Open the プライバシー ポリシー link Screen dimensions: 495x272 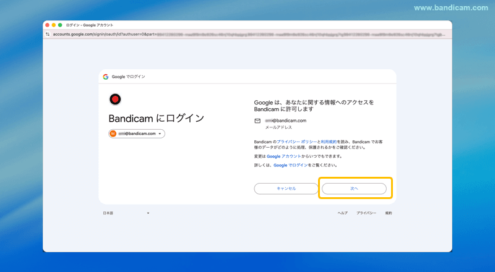click(297, 142)
